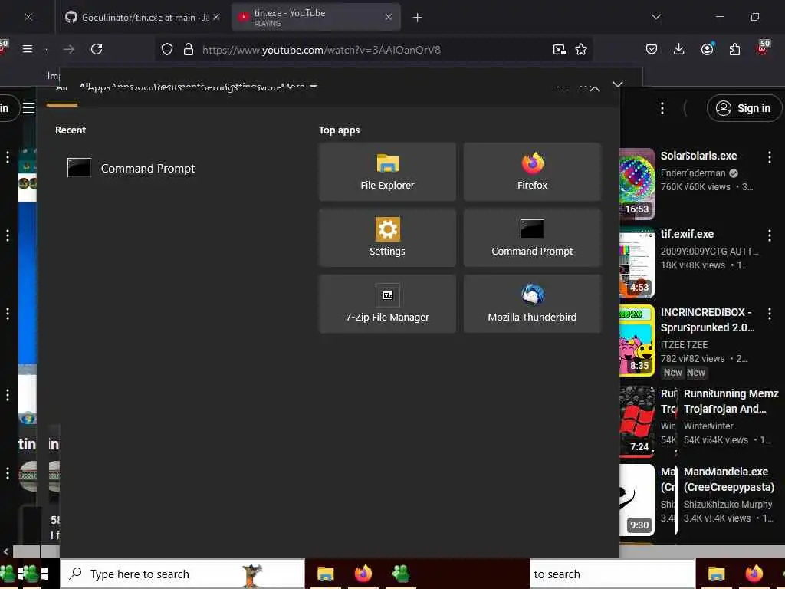The image size is (785, 589).
Task: Click the 'Top apps' heading
Action: 339,130
